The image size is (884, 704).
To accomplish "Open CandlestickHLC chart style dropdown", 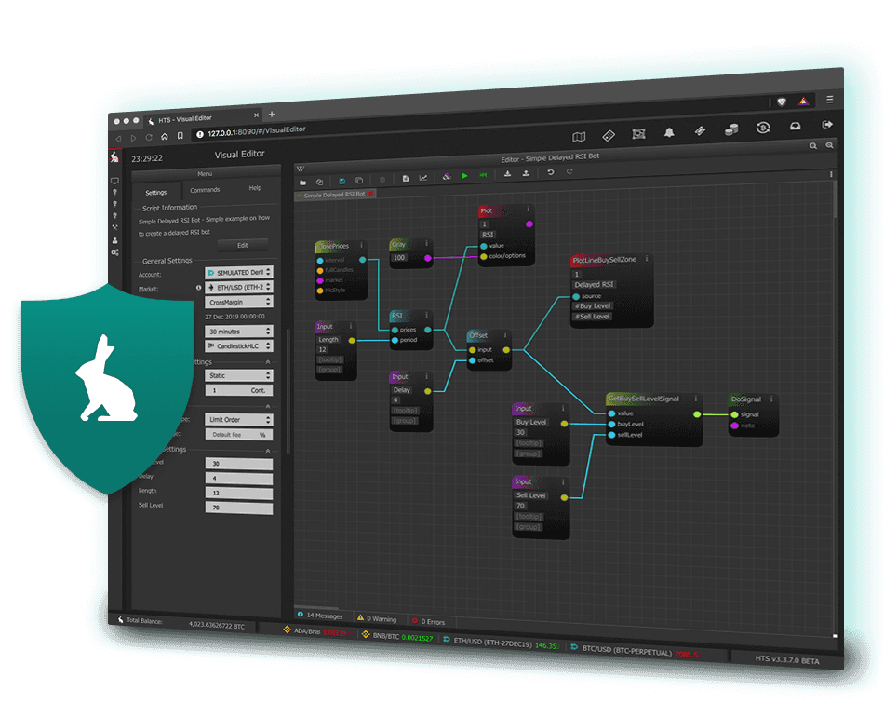I will pos(239,345).
